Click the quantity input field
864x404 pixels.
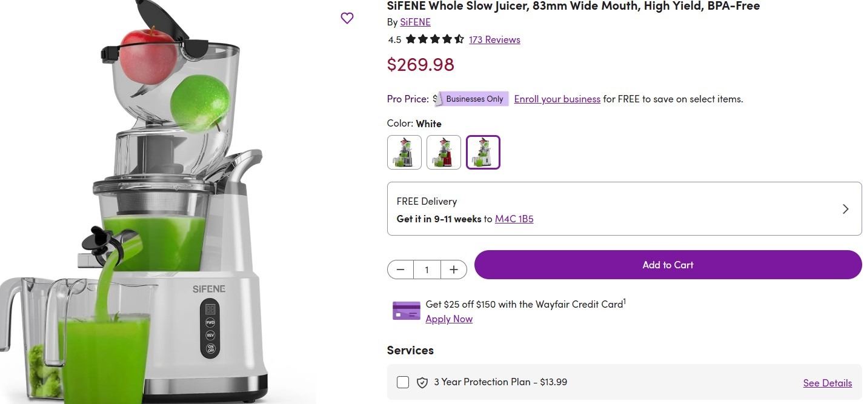(x=427, y=270)
